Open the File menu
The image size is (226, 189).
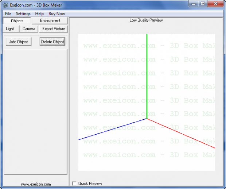pos(8,13)
